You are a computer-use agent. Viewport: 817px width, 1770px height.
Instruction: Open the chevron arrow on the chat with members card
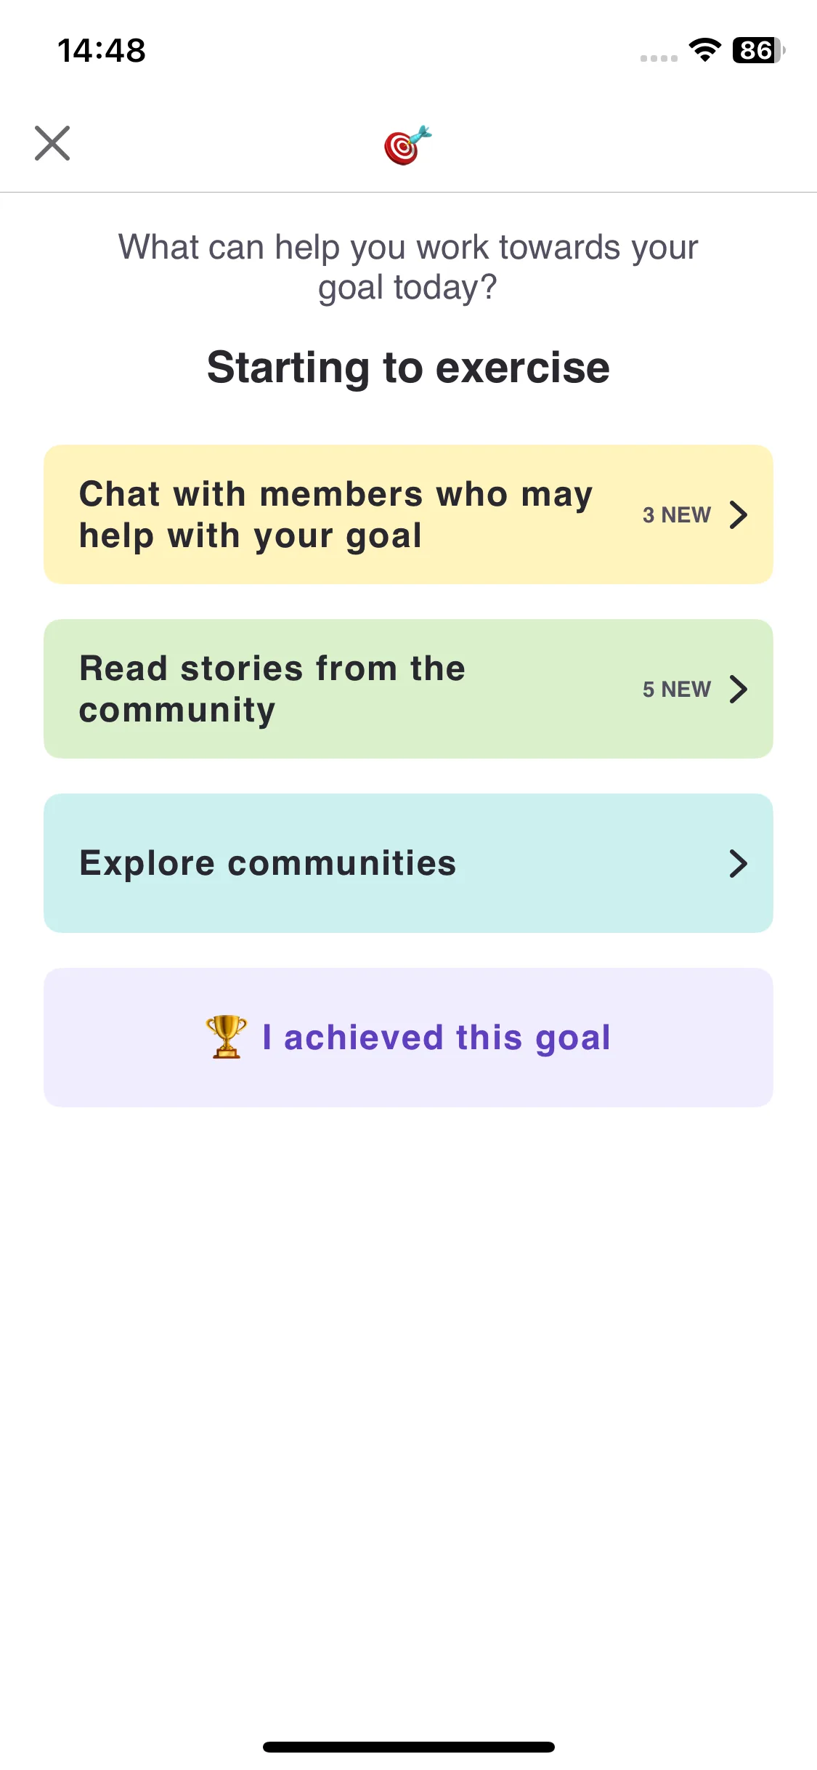[x=739, y=514]
